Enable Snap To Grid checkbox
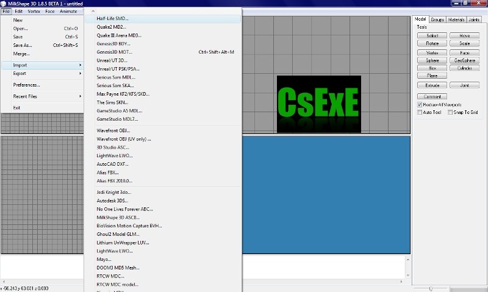The image size is (488, 292). pos(450,112)
